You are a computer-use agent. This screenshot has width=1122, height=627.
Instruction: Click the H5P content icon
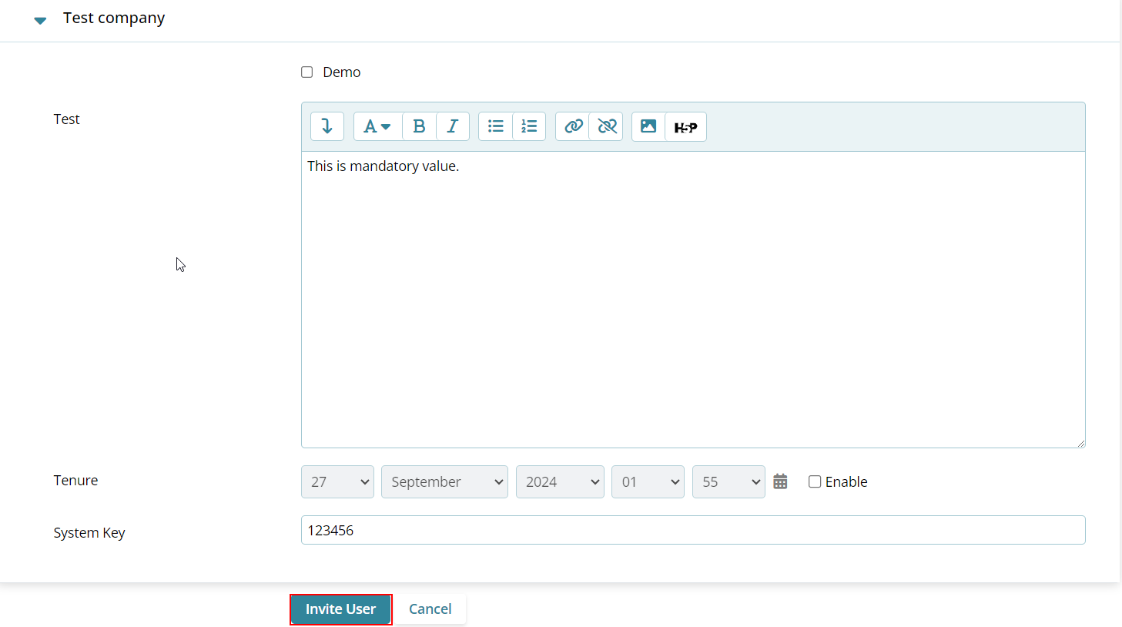click(685, 126)
